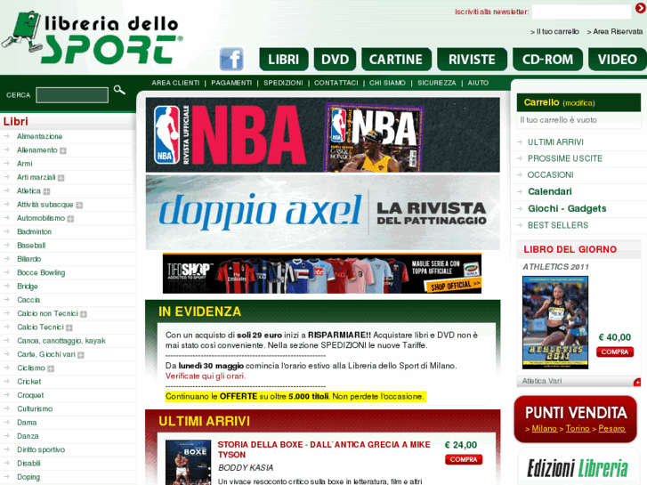
Task: Expand the Calcio Tecnici subcategories
Action: [x=69, y=327]
